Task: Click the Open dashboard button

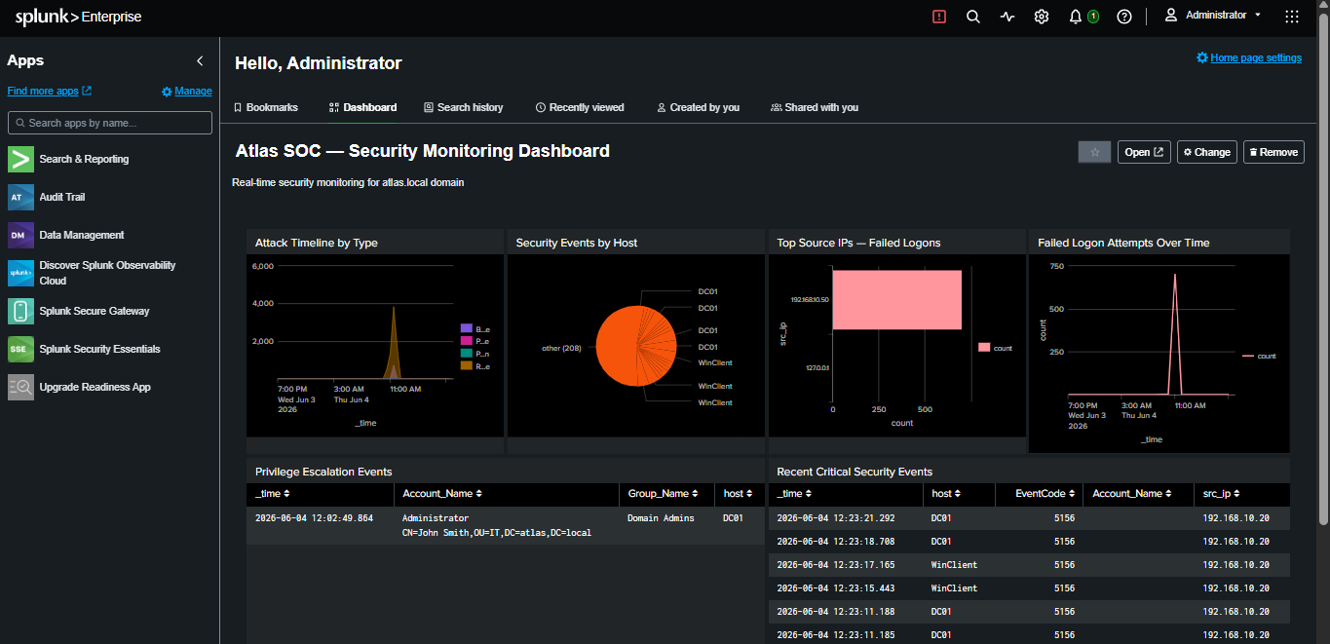Action: pos(1144,152)
